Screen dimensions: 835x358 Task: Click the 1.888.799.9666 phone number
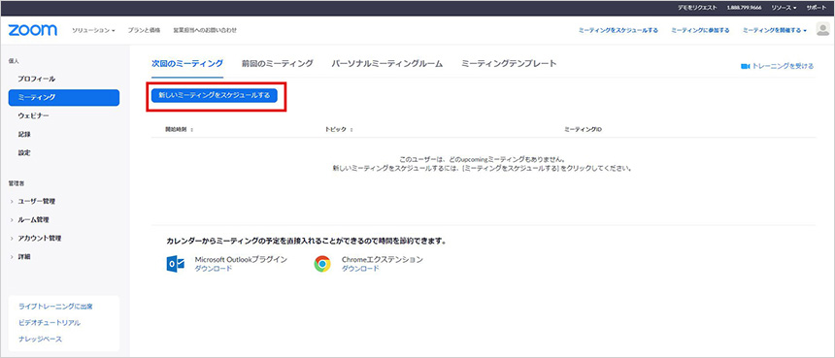click(x=744, y=8)
